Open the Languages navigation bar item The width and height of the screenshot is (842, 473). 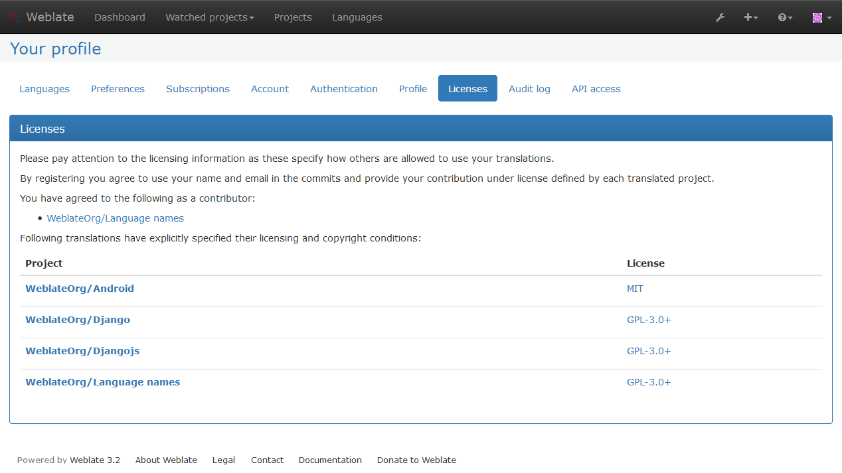click(357, 17)
